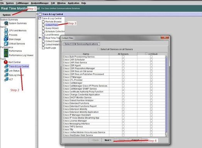The width and height of the screenshot is (202, 148).
Task: Open the Job Status icon
Action: pos(6,71)
